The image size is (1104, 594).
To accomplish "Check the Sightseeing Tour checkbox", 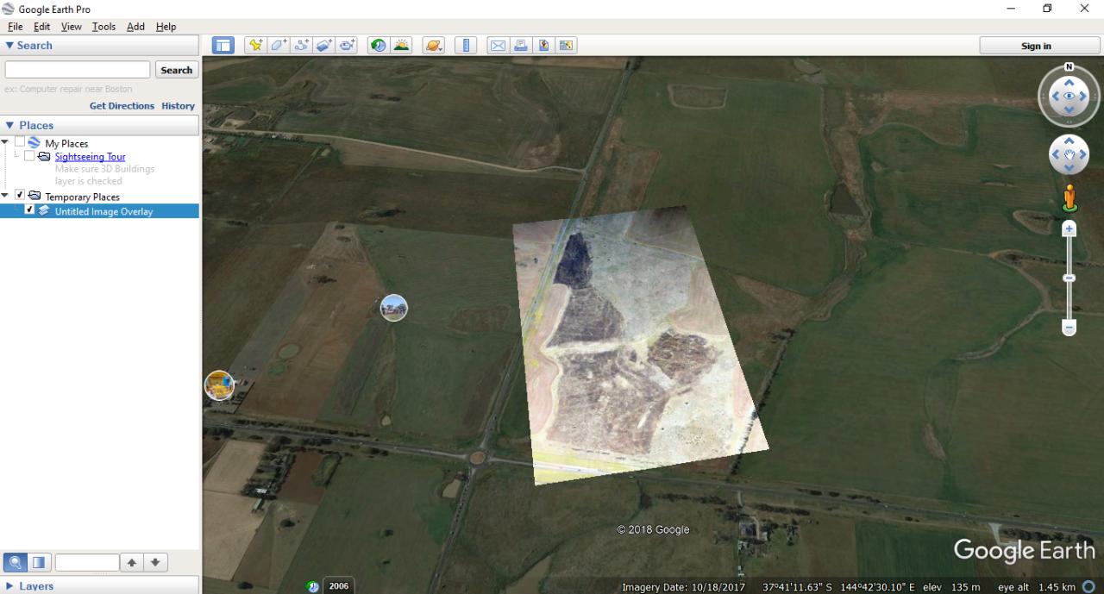I will point(30,157).
